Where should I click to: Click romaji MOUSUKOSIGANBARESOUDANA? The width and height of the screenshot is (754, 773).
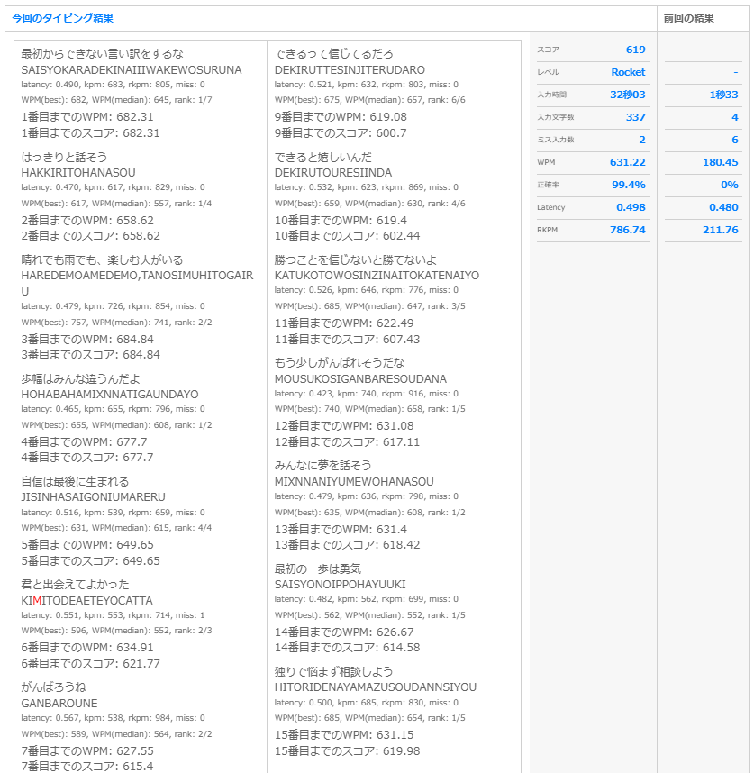tap(360, 379)
